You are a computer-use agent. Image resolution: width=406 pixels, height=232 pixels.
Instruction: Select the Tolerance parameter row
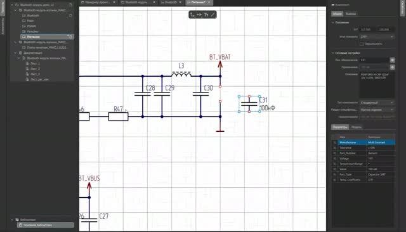[363, 148]
